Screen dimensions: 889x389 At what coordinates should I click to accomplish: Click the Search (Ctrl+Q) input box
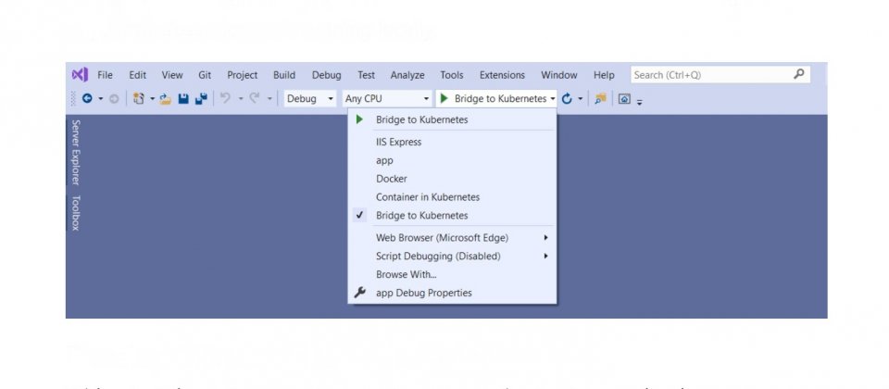(x=708, y=75)
